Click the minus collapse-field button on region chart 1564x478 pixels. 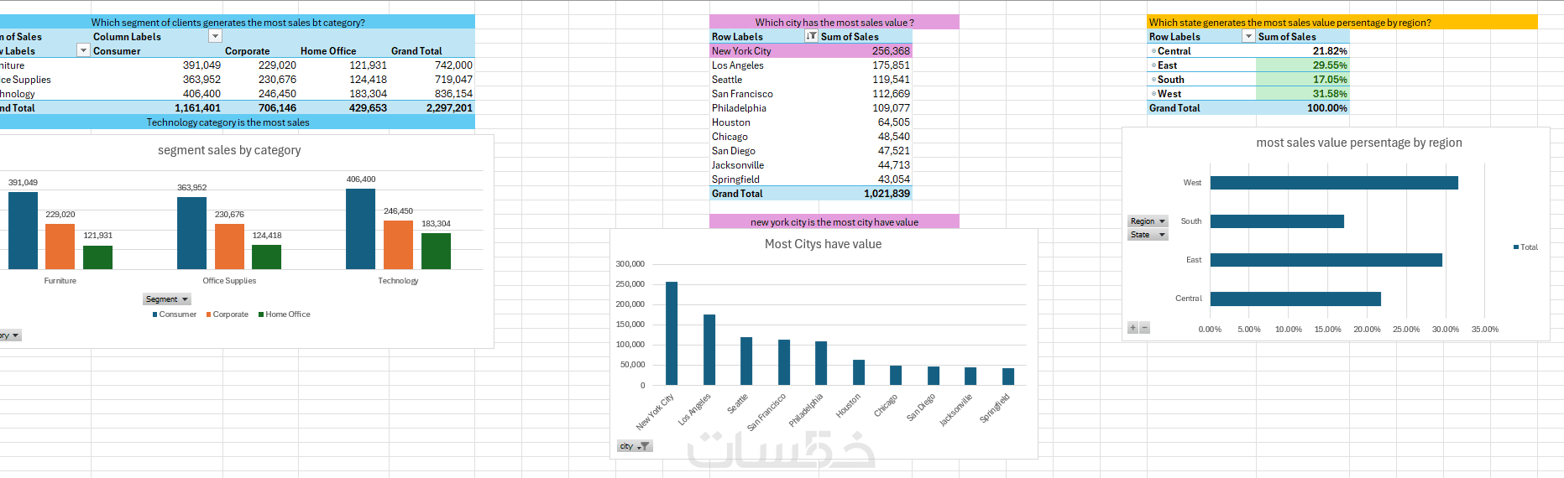click(x=1144, y=328)
